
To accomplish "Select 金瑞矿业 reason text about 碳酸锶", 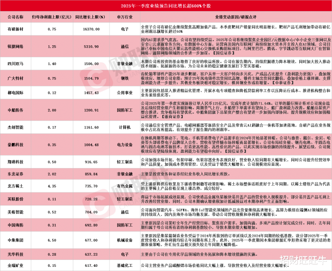I will click(215, 265).
